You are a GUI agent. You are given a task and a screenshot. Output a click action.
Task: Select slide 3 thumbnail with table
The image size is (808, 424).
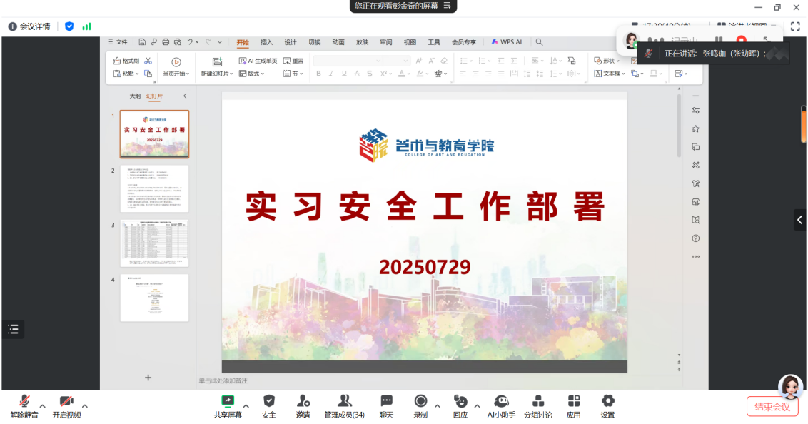pos(154,243)
